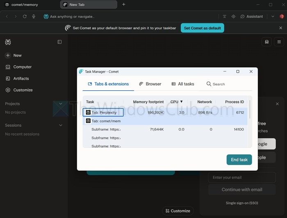Image resolution: width=287 pixels, height=218 pixels.
Task: Sort by Process ID column
Action: click(234, 102)
